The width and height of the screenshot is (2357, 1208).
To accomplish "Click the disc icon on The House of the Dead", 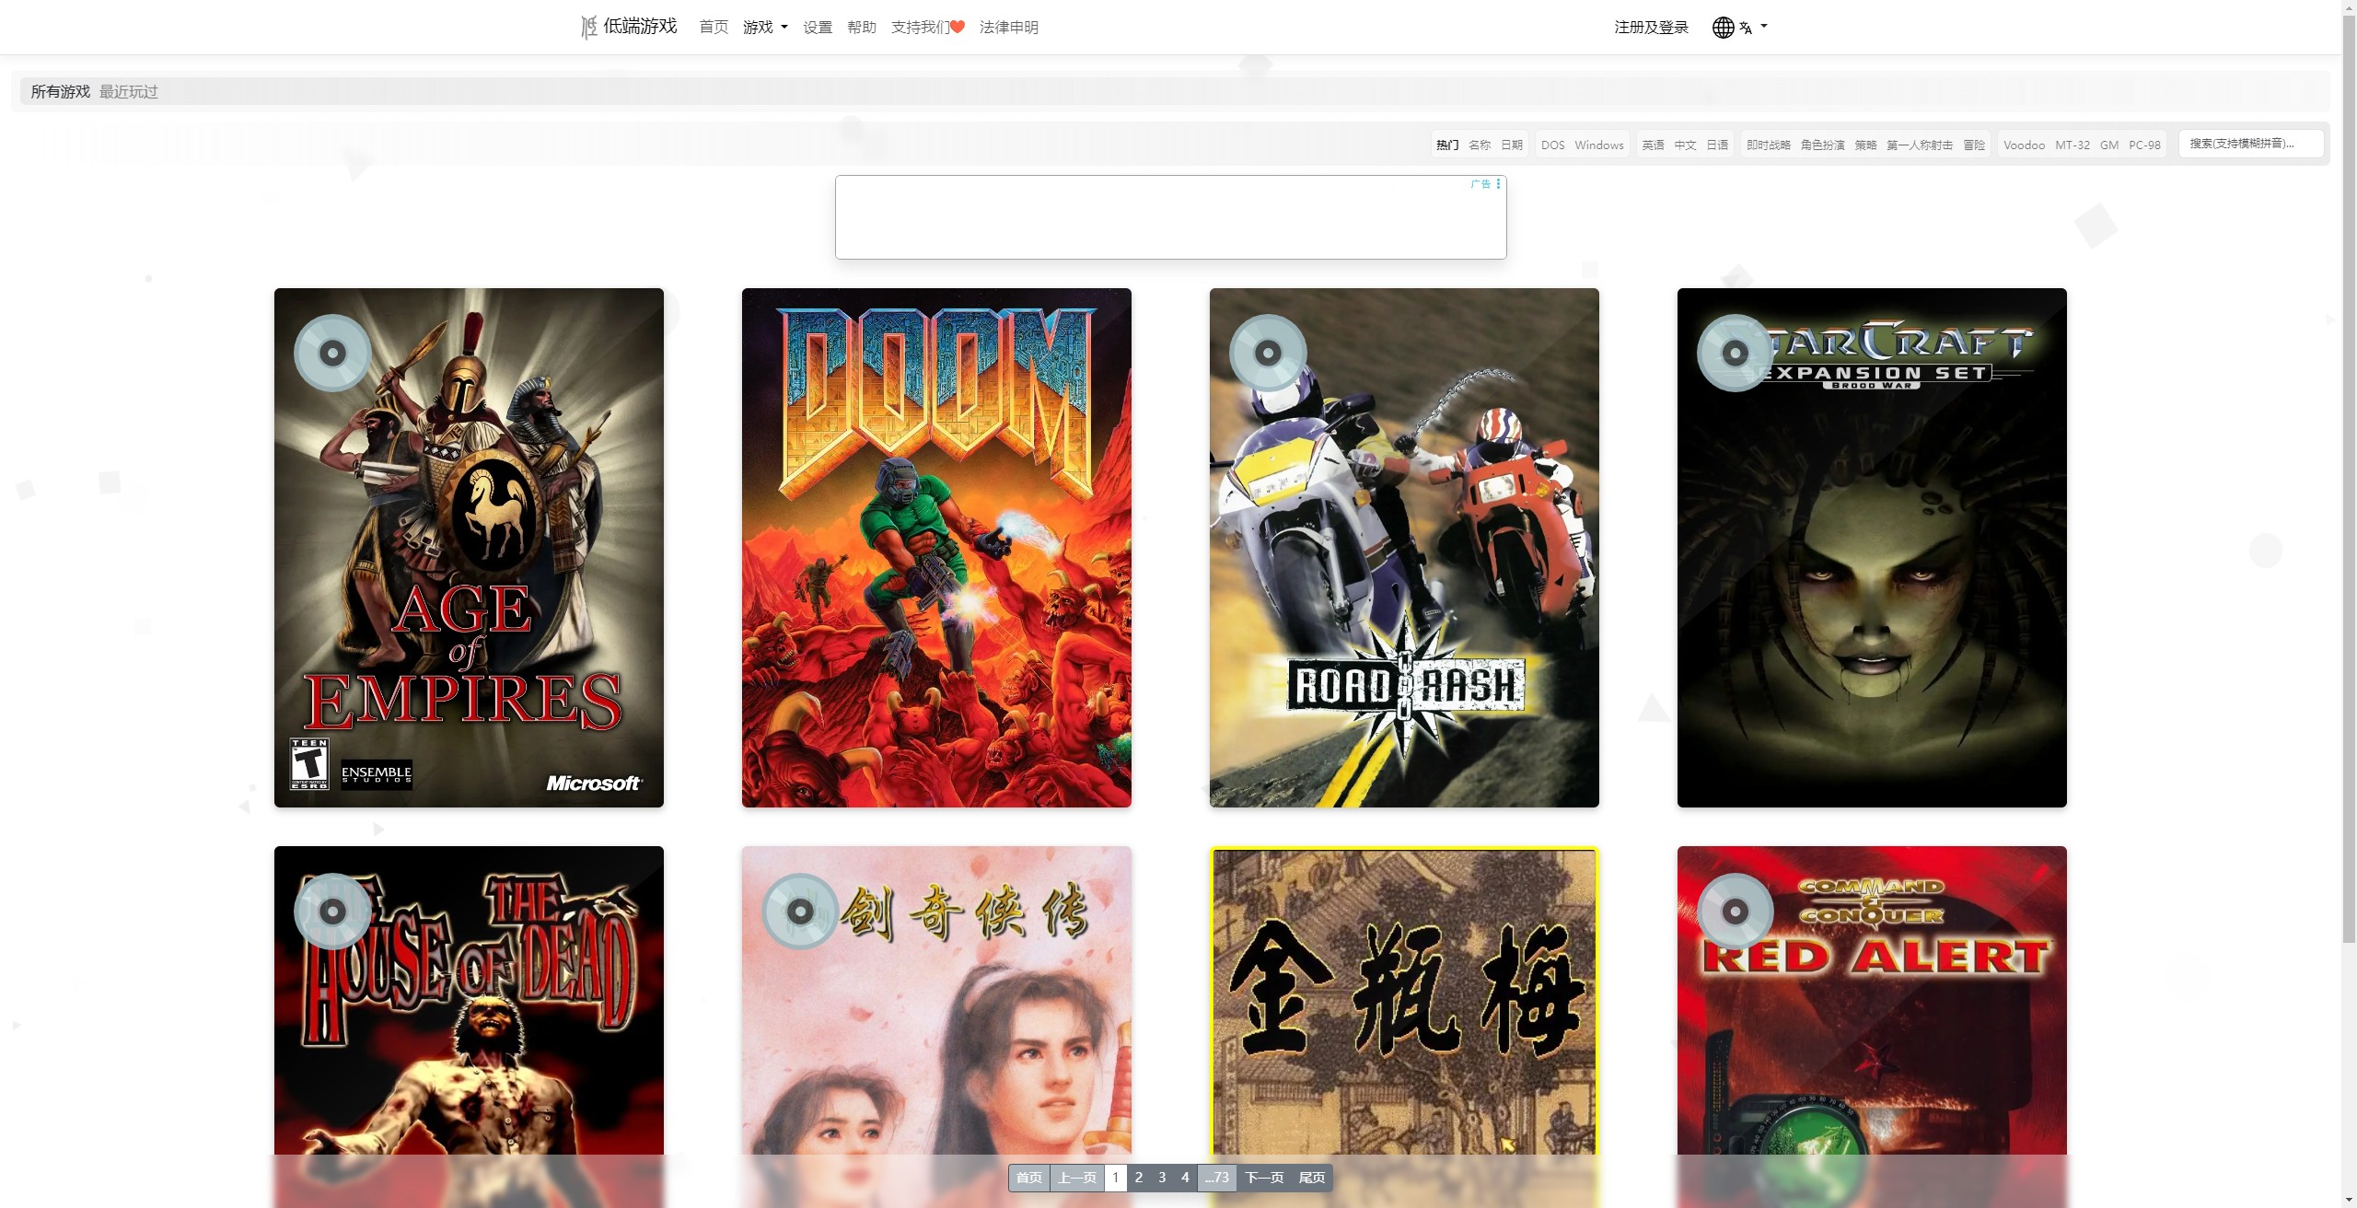I will coord(331,911).
